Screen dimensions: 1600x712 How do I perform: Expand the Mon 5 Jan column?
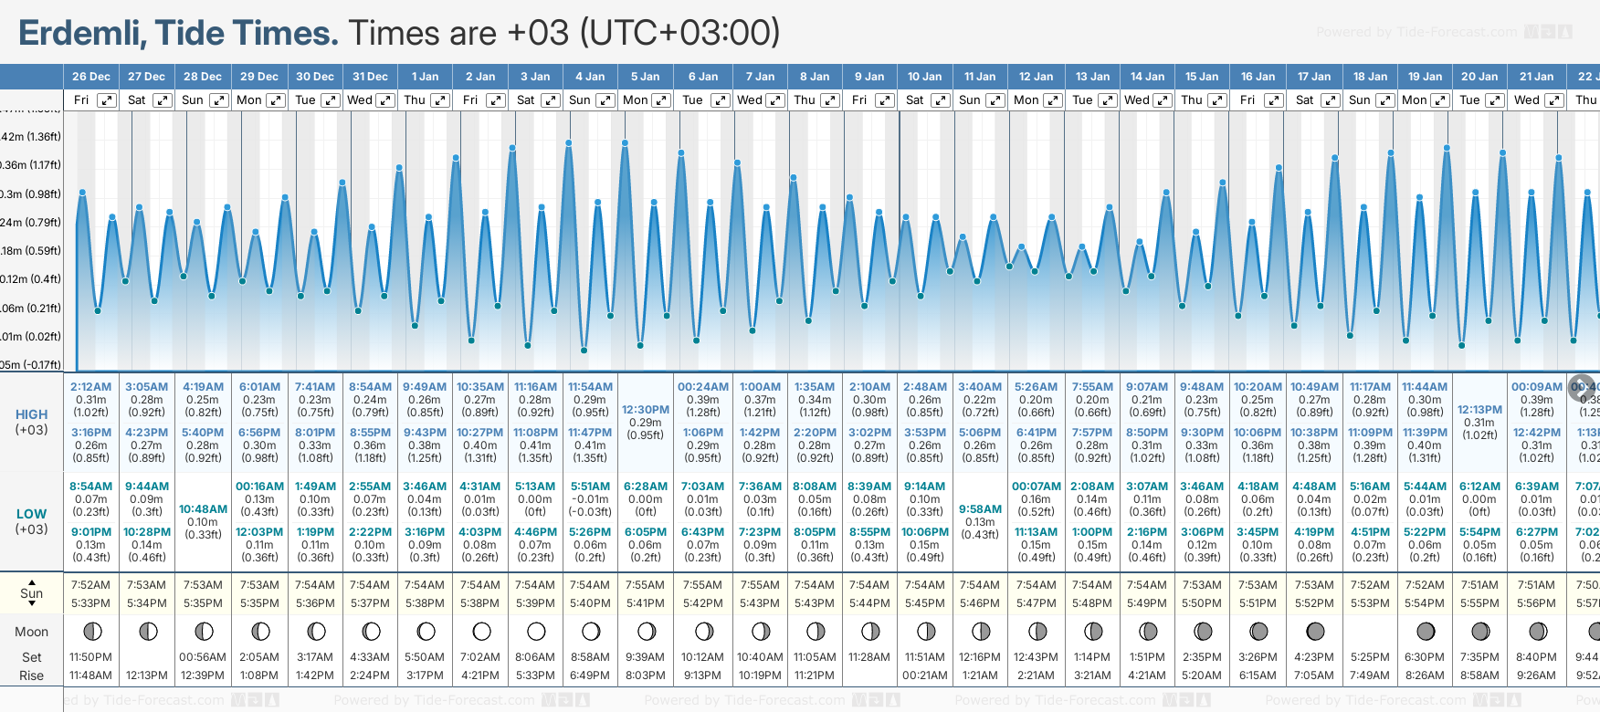(x=660, y=100)
